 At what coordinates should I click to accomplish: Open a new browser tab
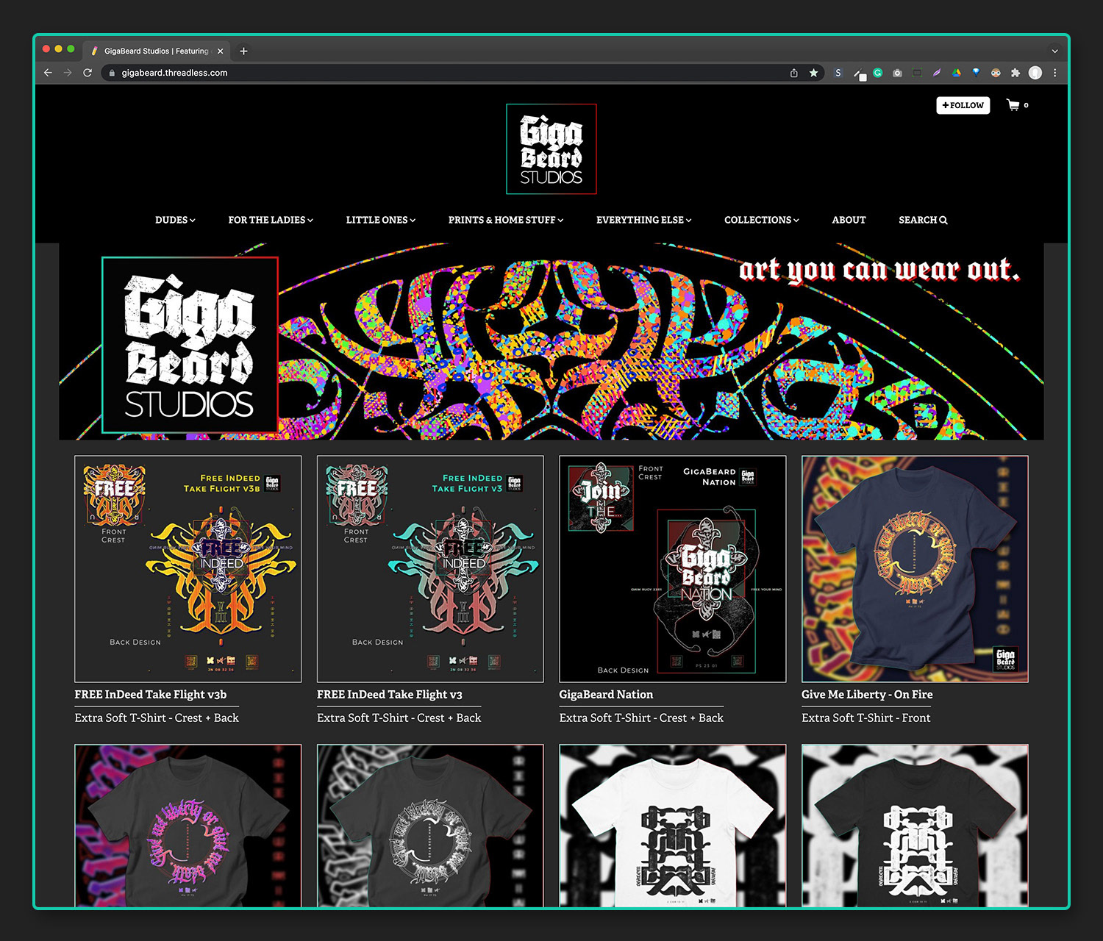243,51
